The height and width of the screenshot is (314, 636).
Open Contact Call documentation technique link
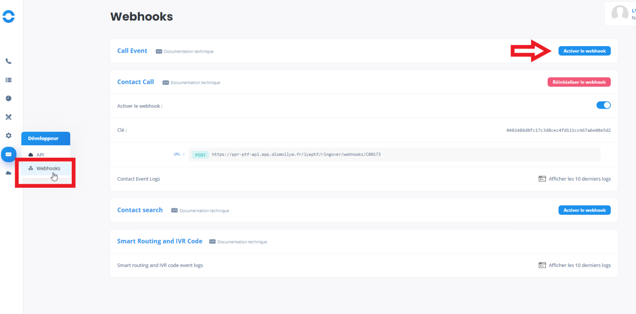point(195,83)
